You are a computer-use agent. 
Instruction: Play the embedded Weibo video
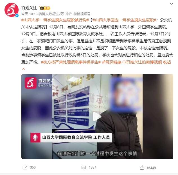click(97, 116)
